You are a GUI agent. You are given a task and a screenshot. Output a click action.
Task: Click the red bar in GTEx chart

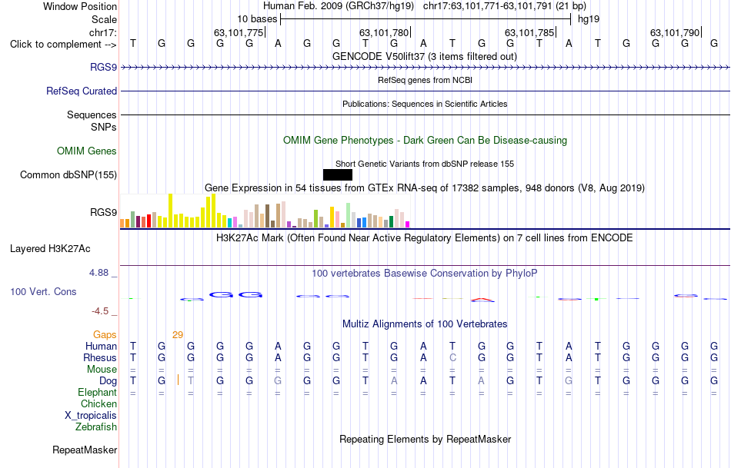point(149,221)
